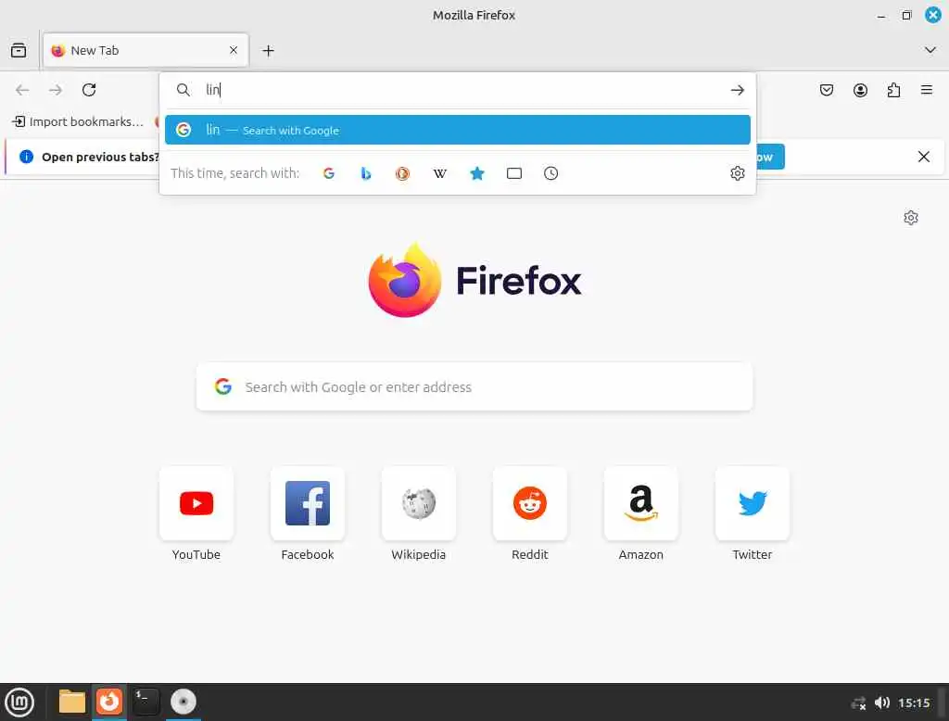The width and height of the screenshot is (949, 721).
Task: Open the application hamburger menu
Action: tap(926, 90)
